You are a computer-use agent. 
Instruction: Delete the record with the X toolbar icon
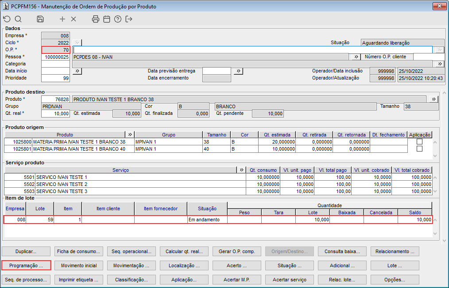point(74,19)
